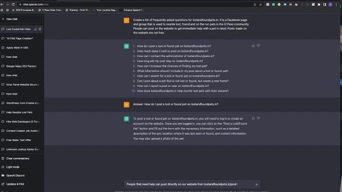Thumbs up the FAQ list response
This screenshot has width=342, height=192.
click(x=253, y=46)
